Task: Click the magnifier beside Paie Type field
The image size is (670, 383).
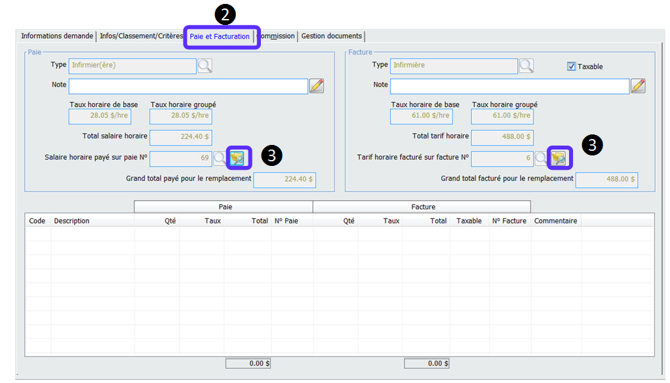Action: [x=205, y=66]
